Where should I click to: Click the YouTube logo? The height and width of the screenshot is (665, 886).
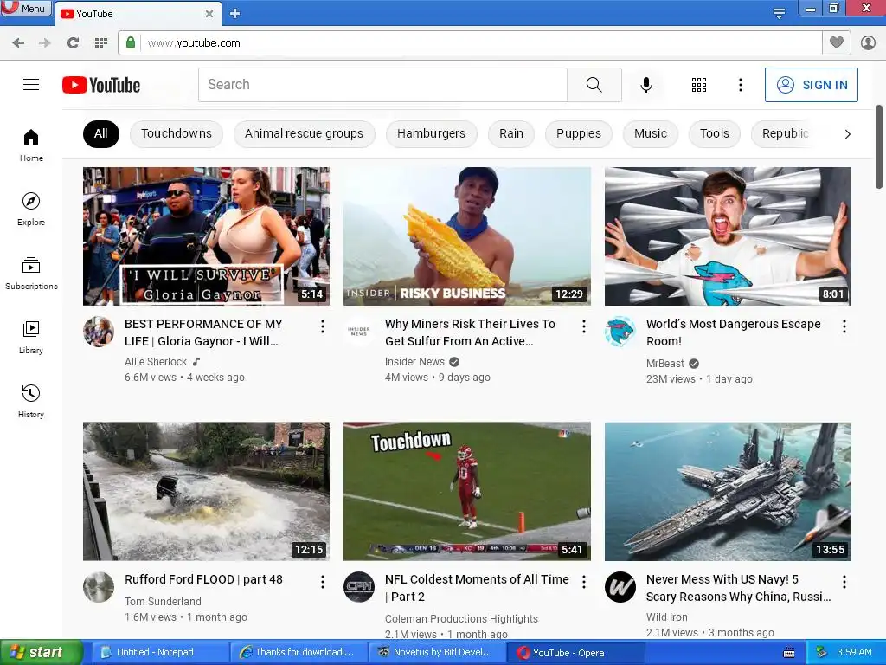(101, 85)
